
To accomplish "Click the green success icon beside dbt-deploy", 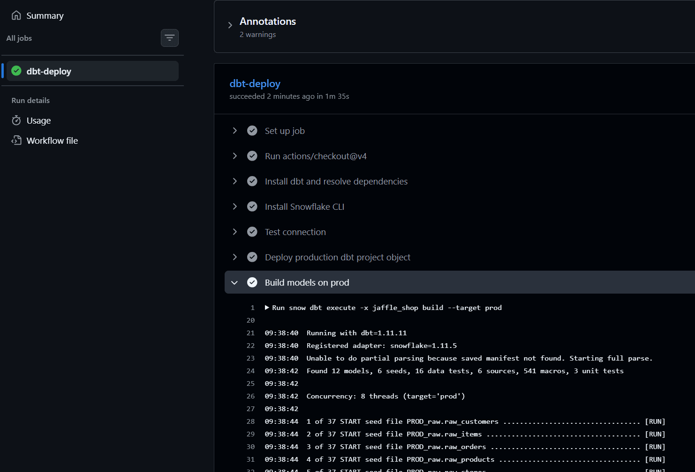I will [x=16, y=71].
